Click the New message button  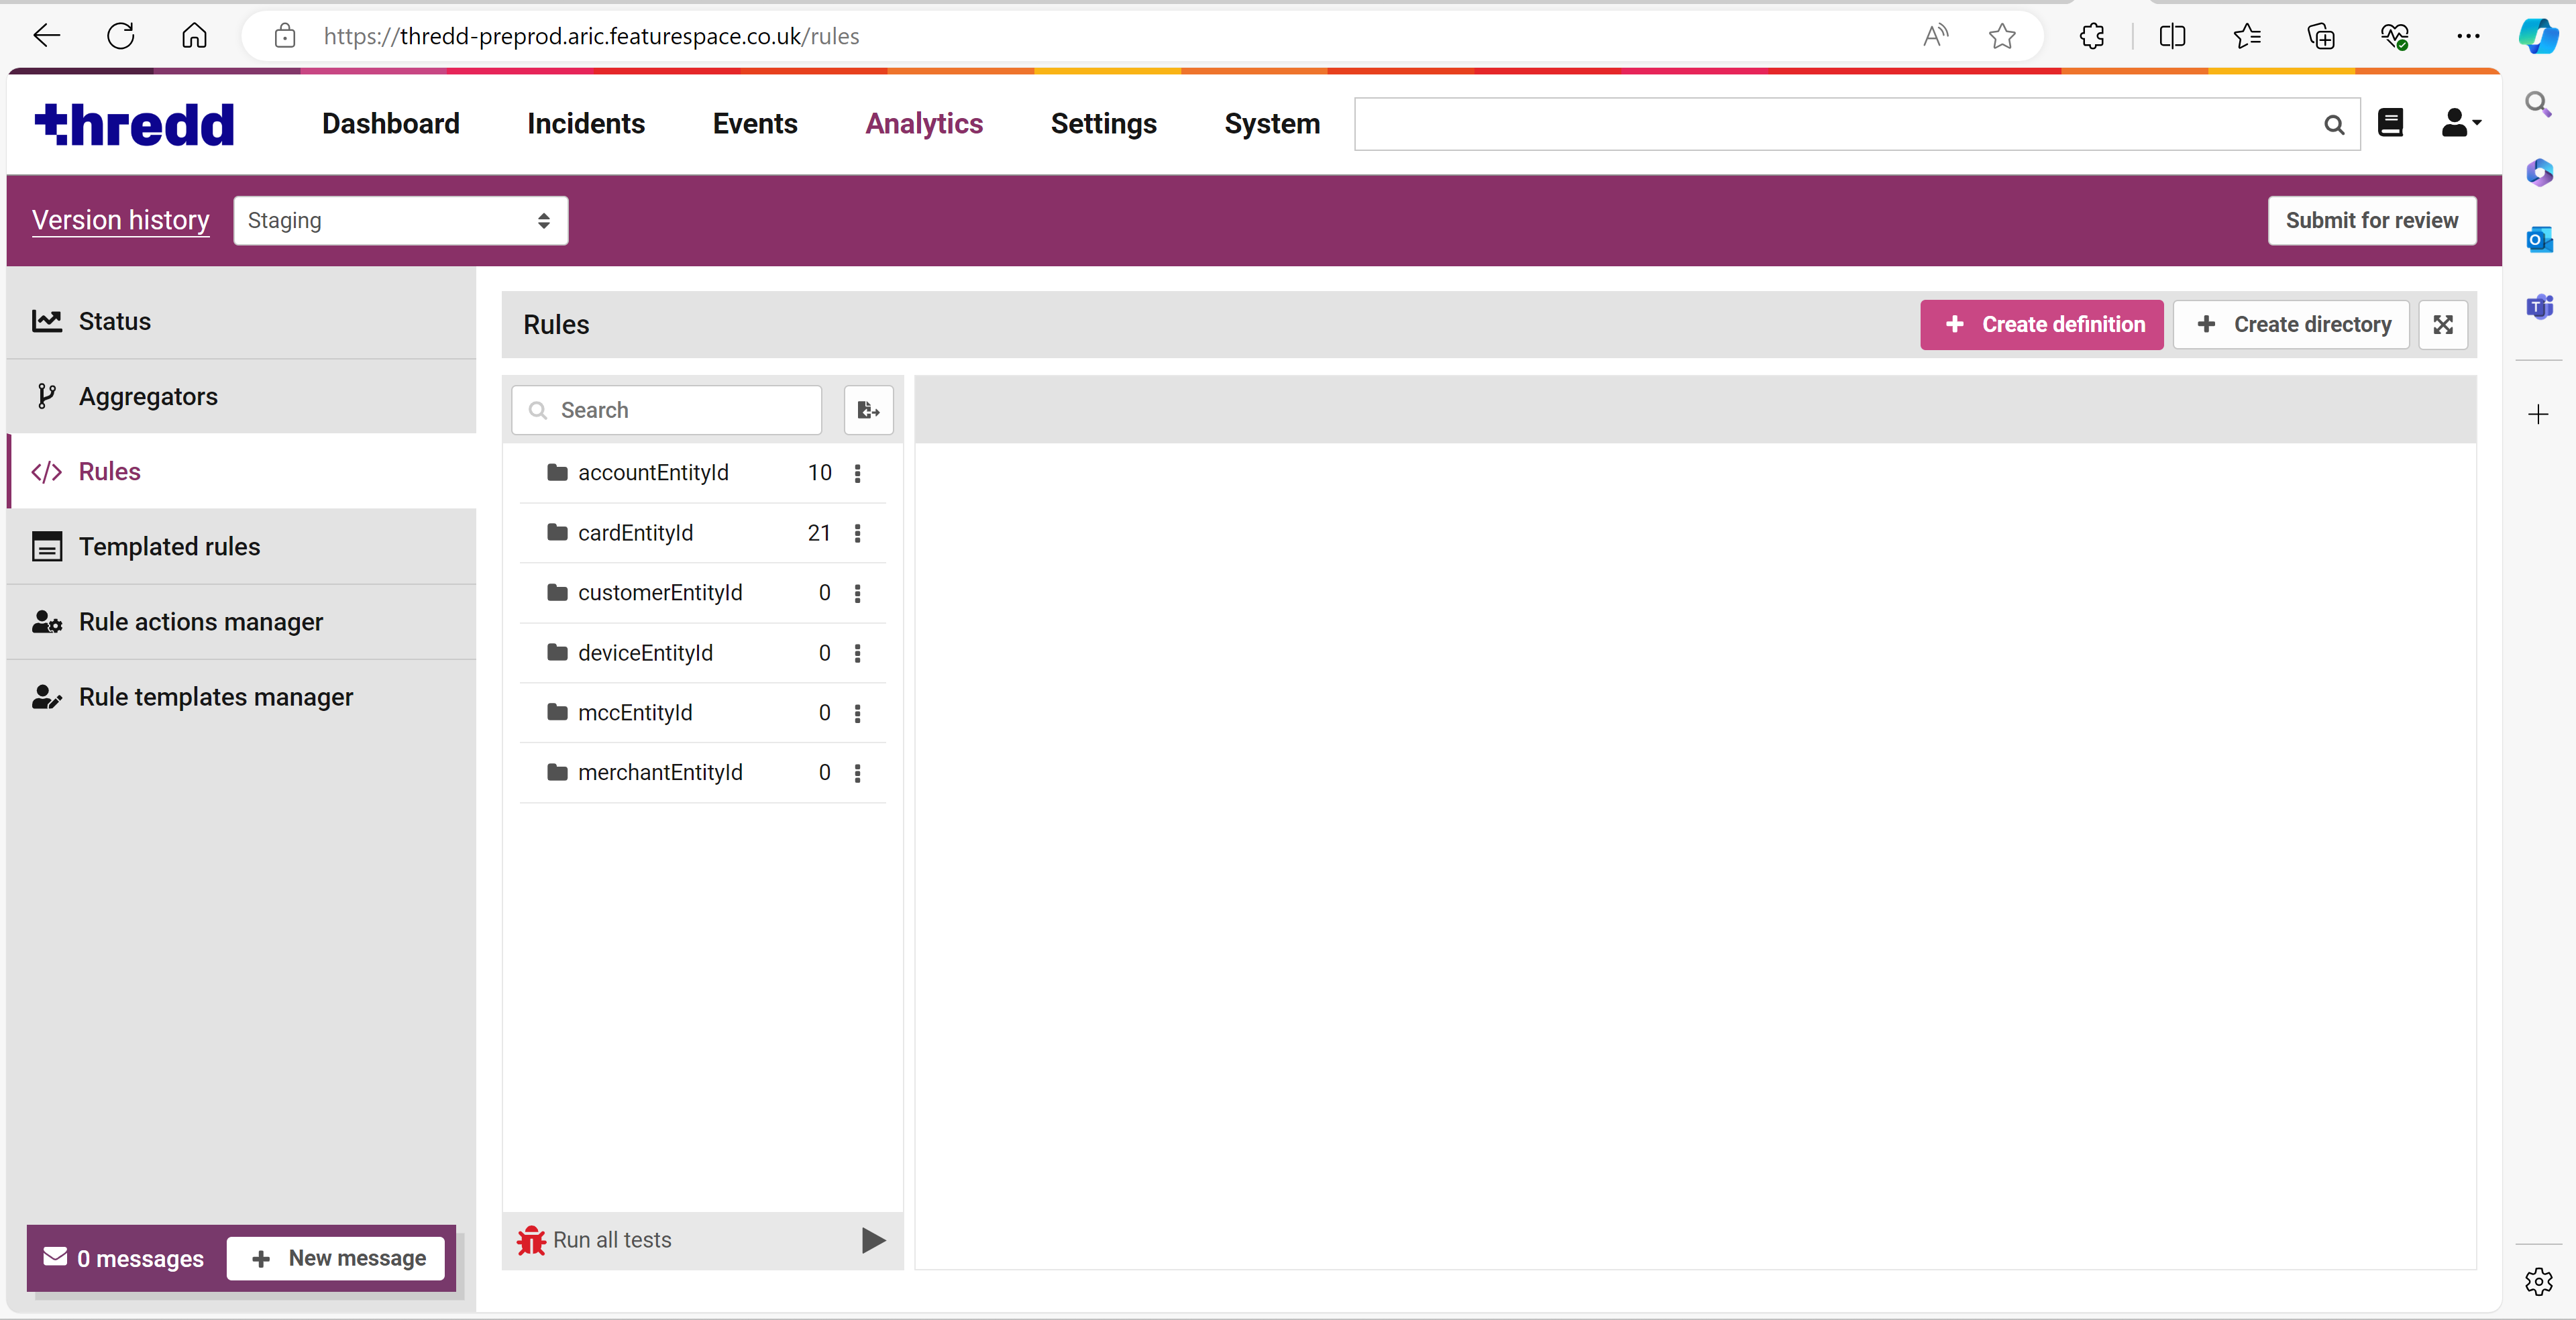[x=336, y=1258]
